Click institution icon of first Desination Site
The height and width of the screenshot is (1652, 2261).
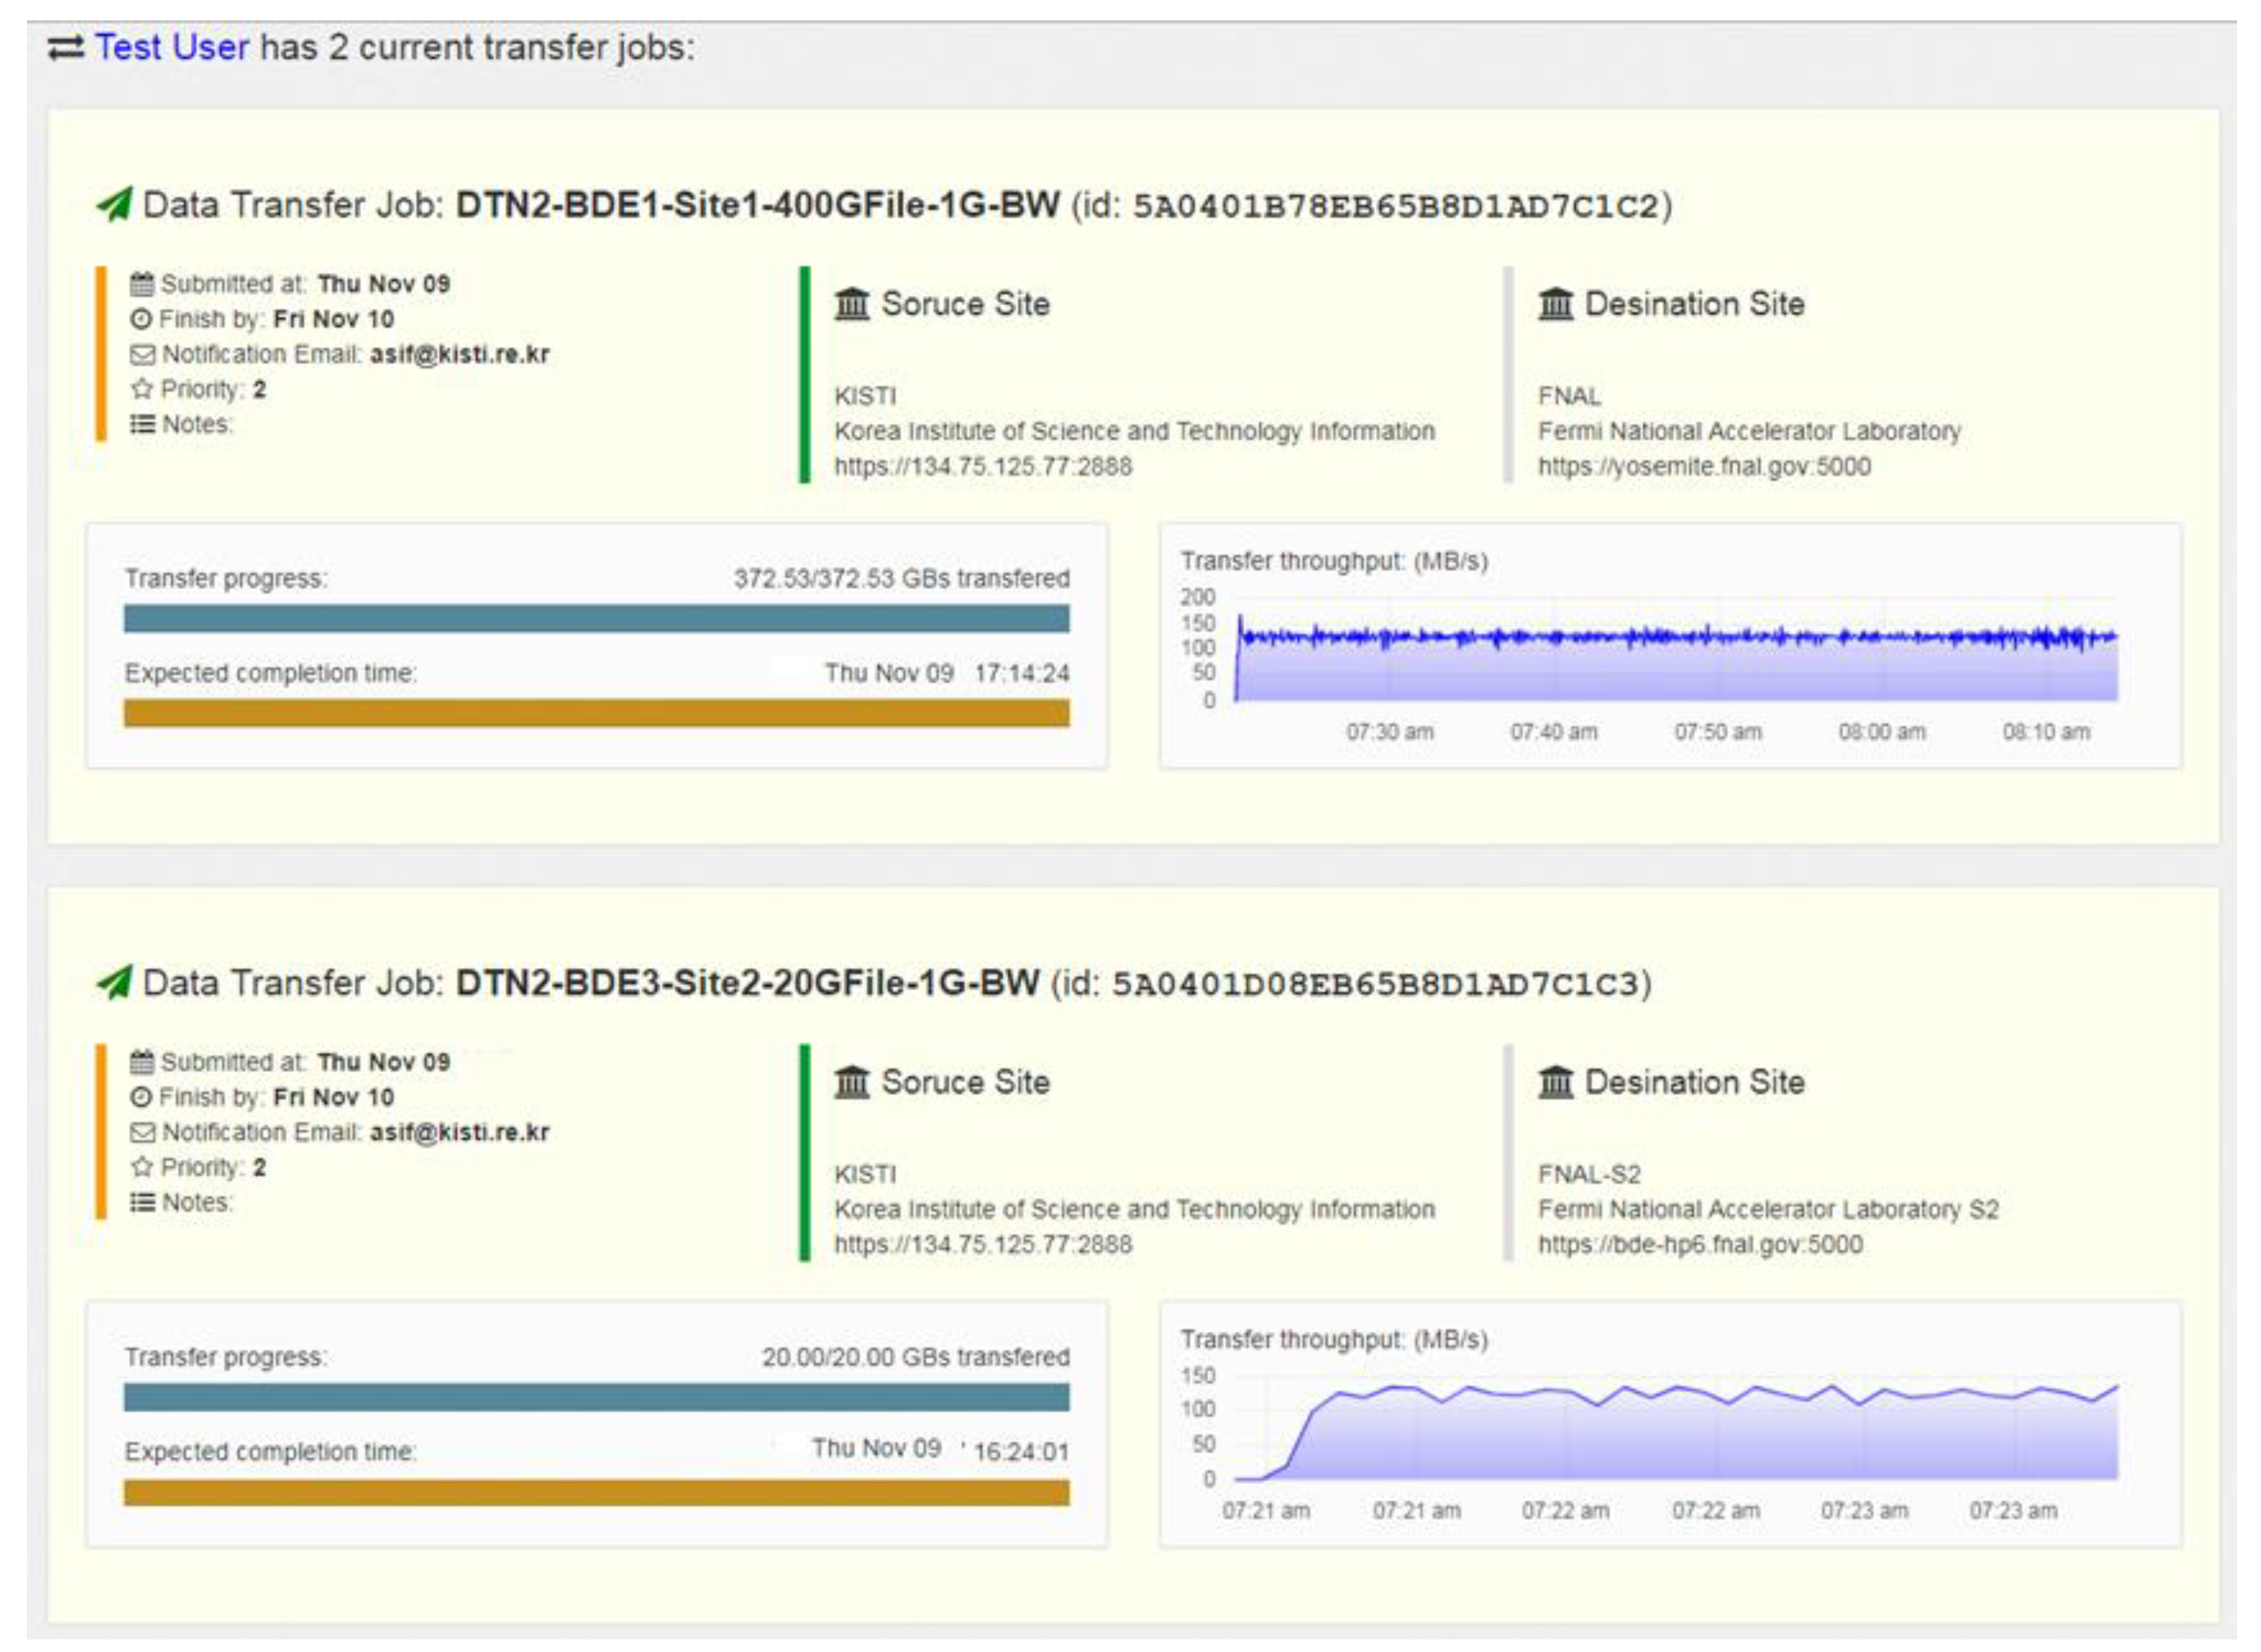[x=1555, y=303]
